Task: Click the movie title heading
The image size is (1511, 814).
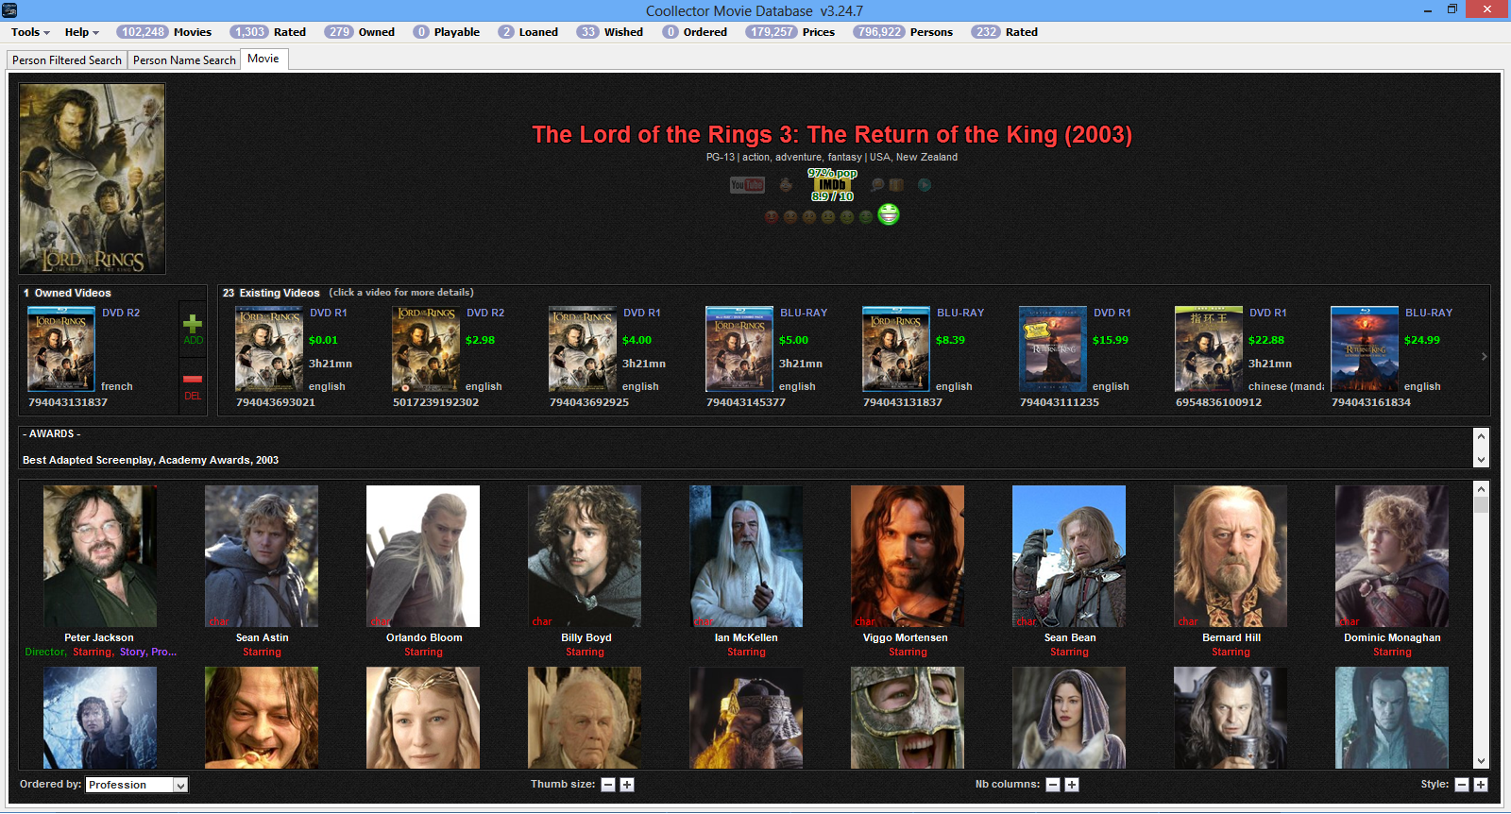Action: click(x=832, y=134)
